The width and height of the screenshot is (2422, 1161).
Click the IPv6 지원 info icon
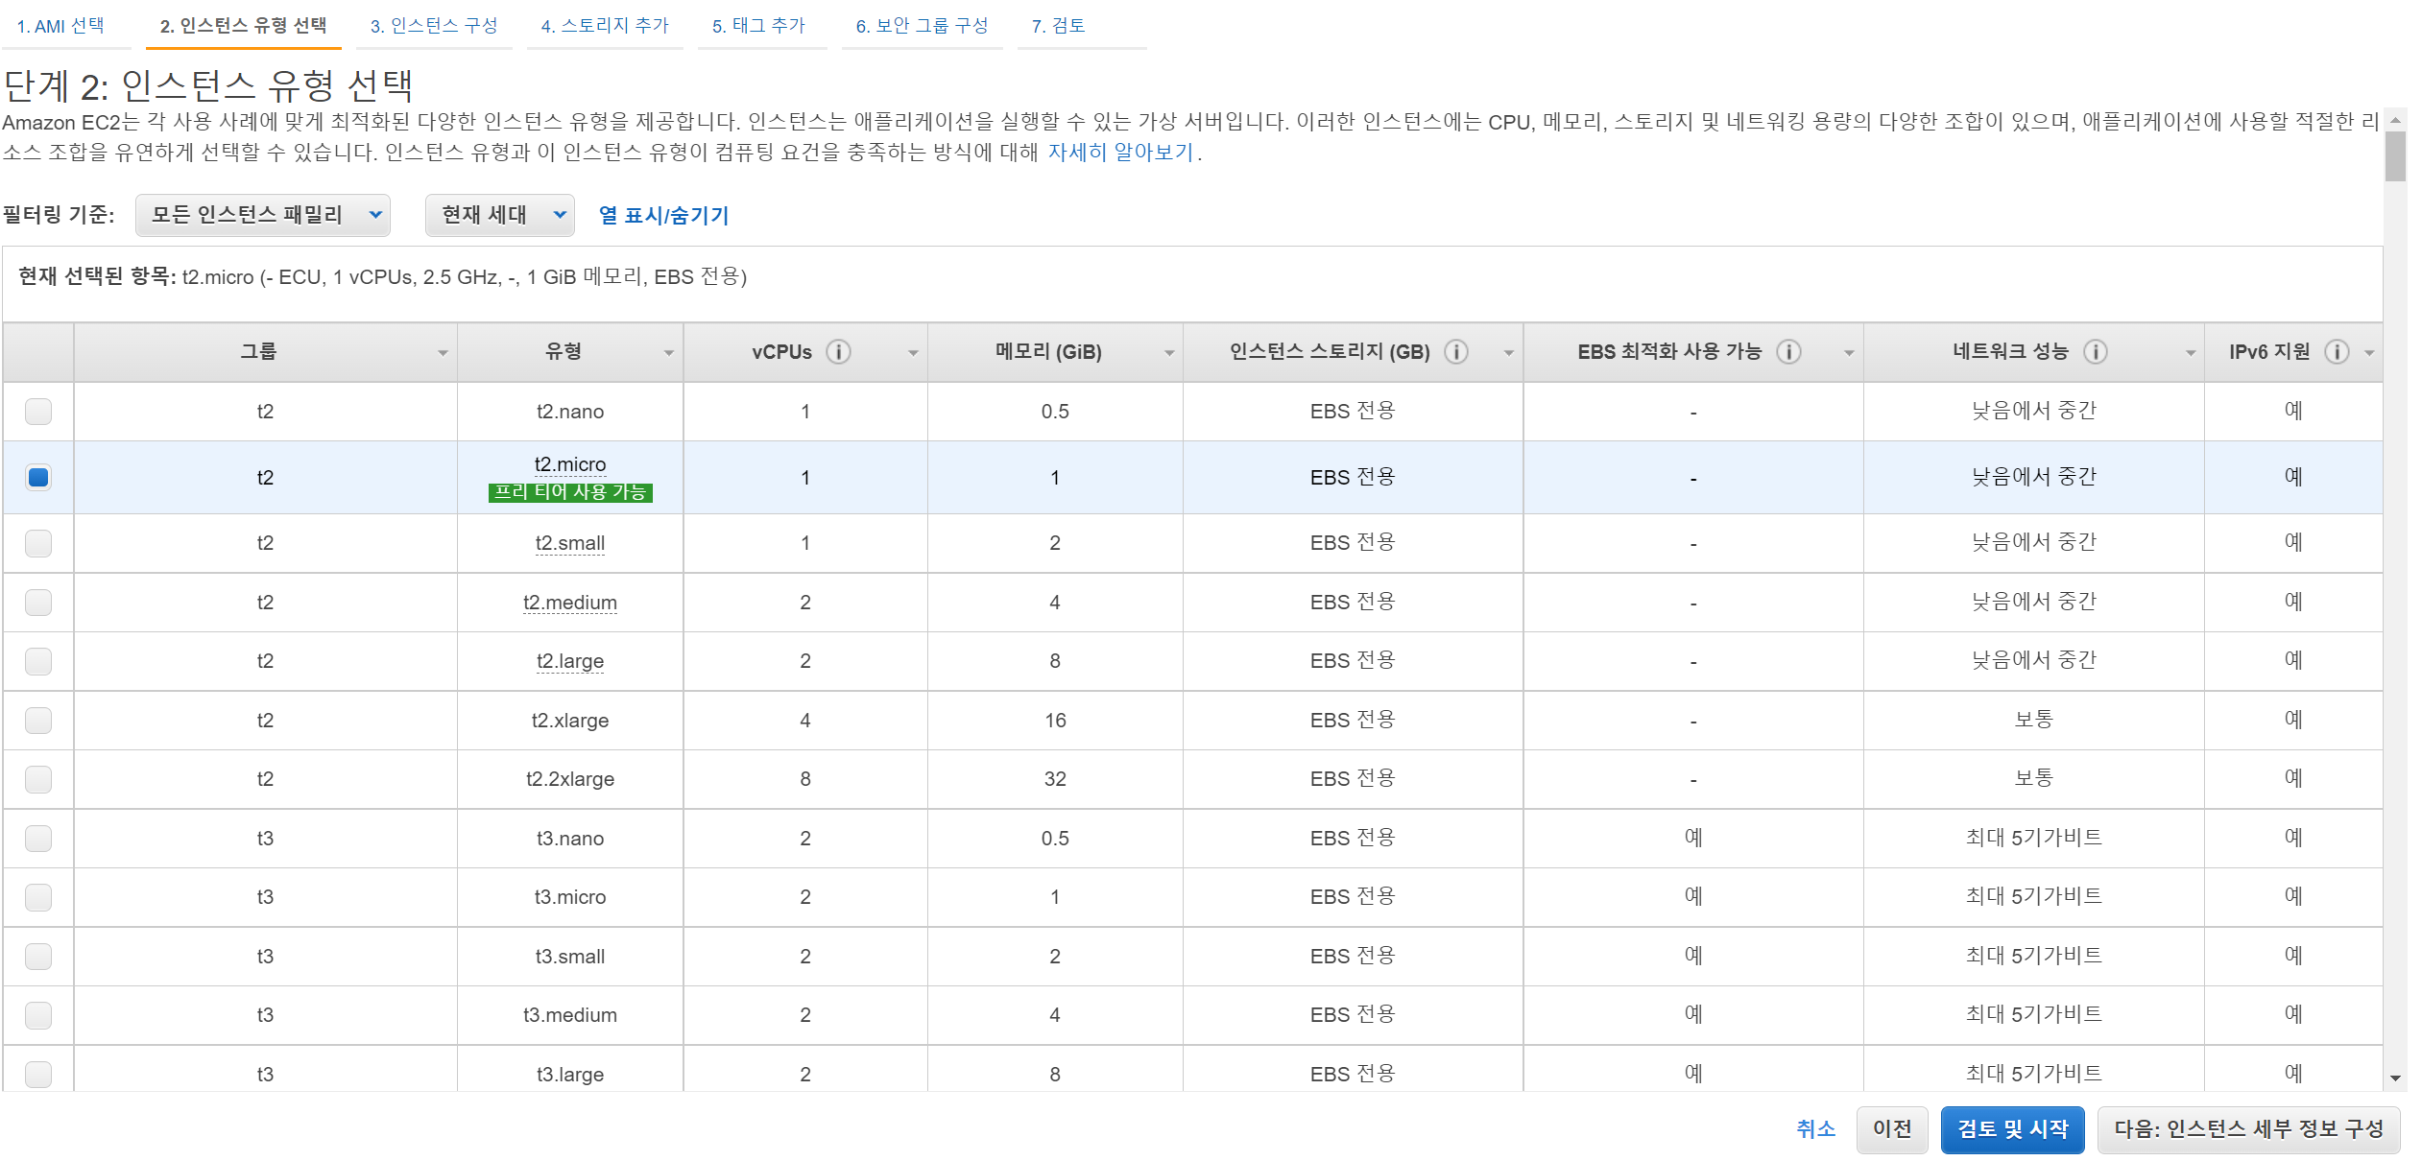point(2337,352)
